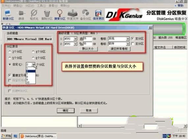Screen dimensions: 188x139
Task: Click the lock icon beside partition 1 size
Action: pos(81,39)
